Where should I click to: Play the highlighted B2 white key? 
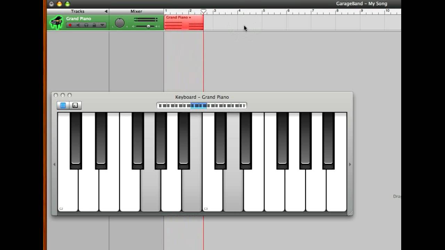point(192,191)
